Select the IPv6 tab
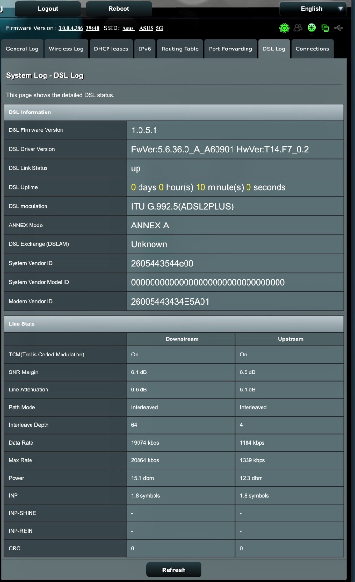 pyautogui.click(x=145, y=49)
